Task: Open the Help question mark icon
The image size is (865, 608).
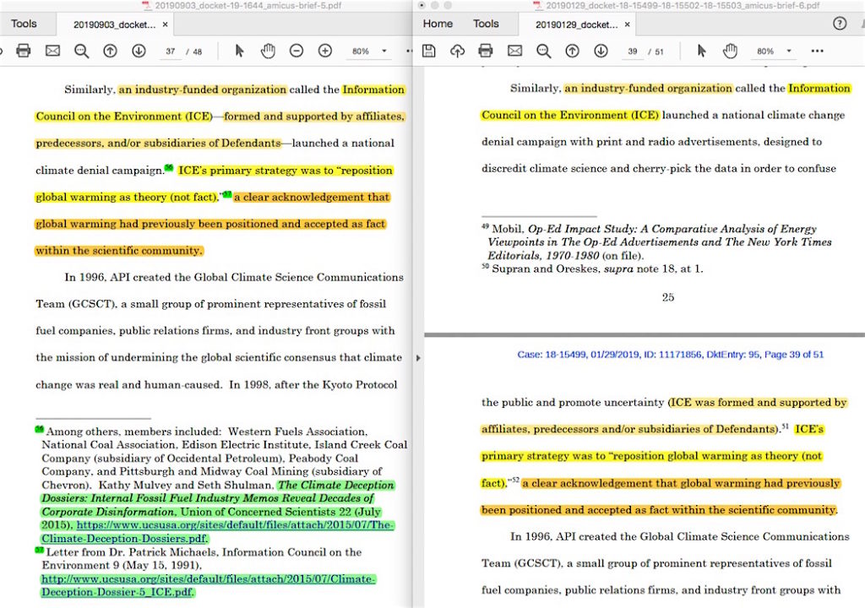Action: pos(840,24)
